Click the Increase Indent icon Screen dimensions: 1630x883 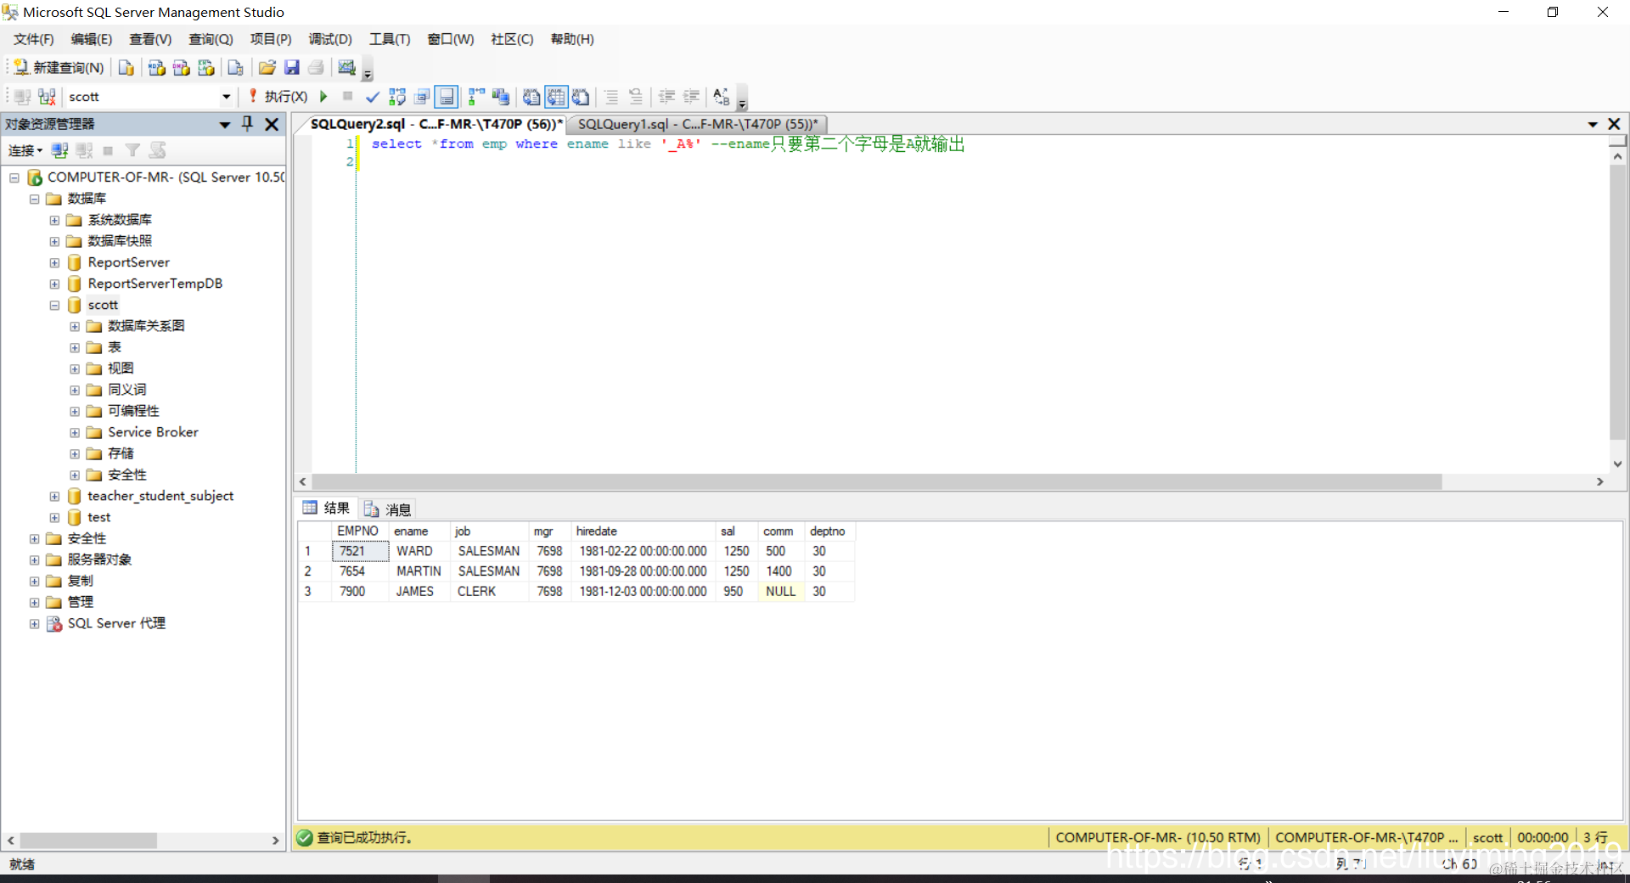tap(691, 97)
